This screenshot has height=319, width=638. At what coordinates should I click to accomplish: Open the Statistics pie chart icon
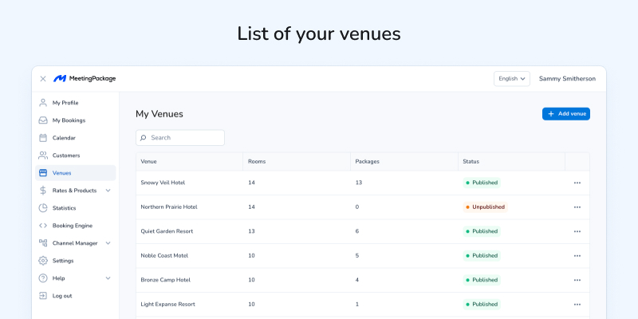[x=43, y=208]
